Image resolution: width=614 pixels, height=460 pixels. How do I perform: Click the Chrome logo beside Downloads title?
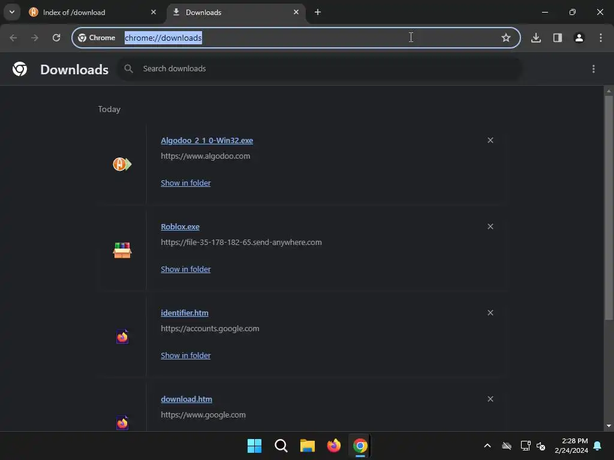point(20,69)
